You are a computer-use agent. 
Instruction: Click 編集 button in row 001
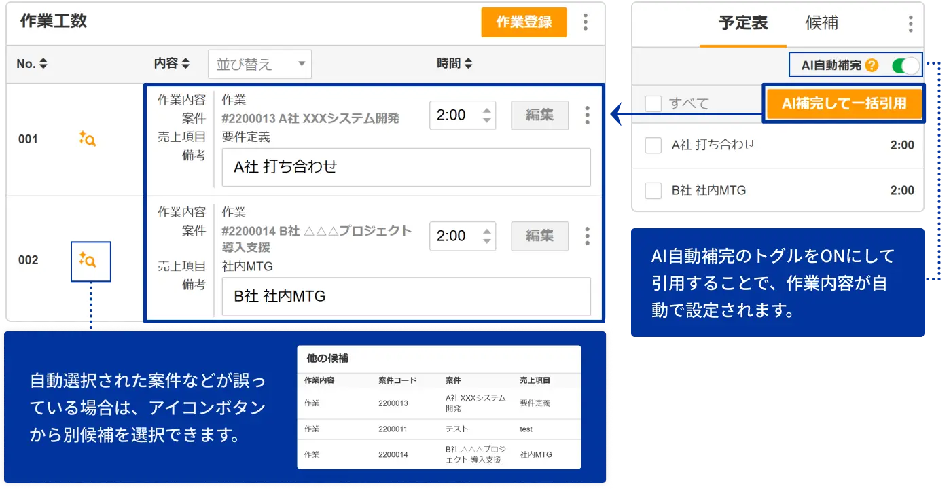(540, 115)
